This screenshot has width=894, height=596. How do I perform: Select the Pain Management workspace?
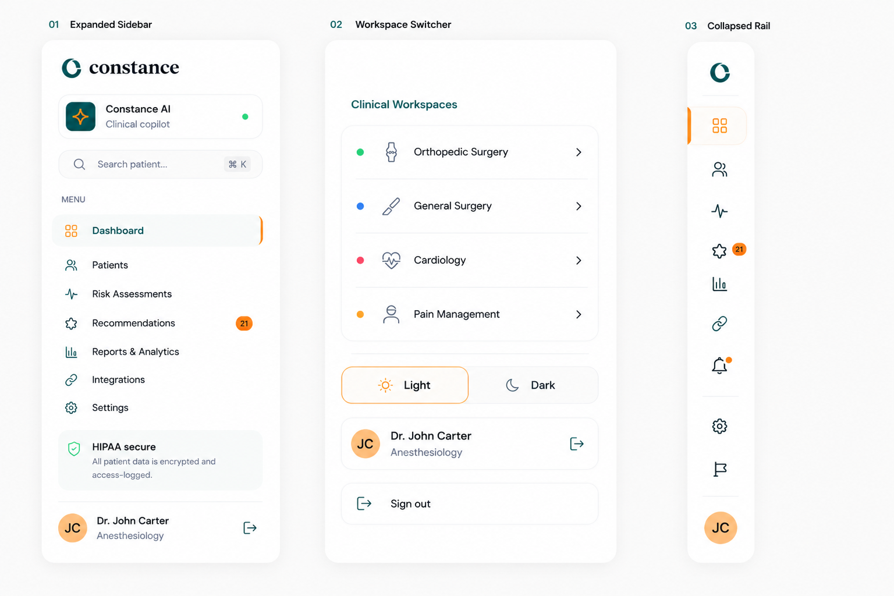pos(470,314)
